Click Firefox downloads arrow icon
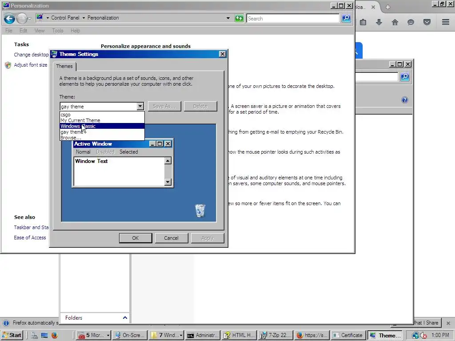This screenshot has height=341, width=455. click(x=379, y=22)
